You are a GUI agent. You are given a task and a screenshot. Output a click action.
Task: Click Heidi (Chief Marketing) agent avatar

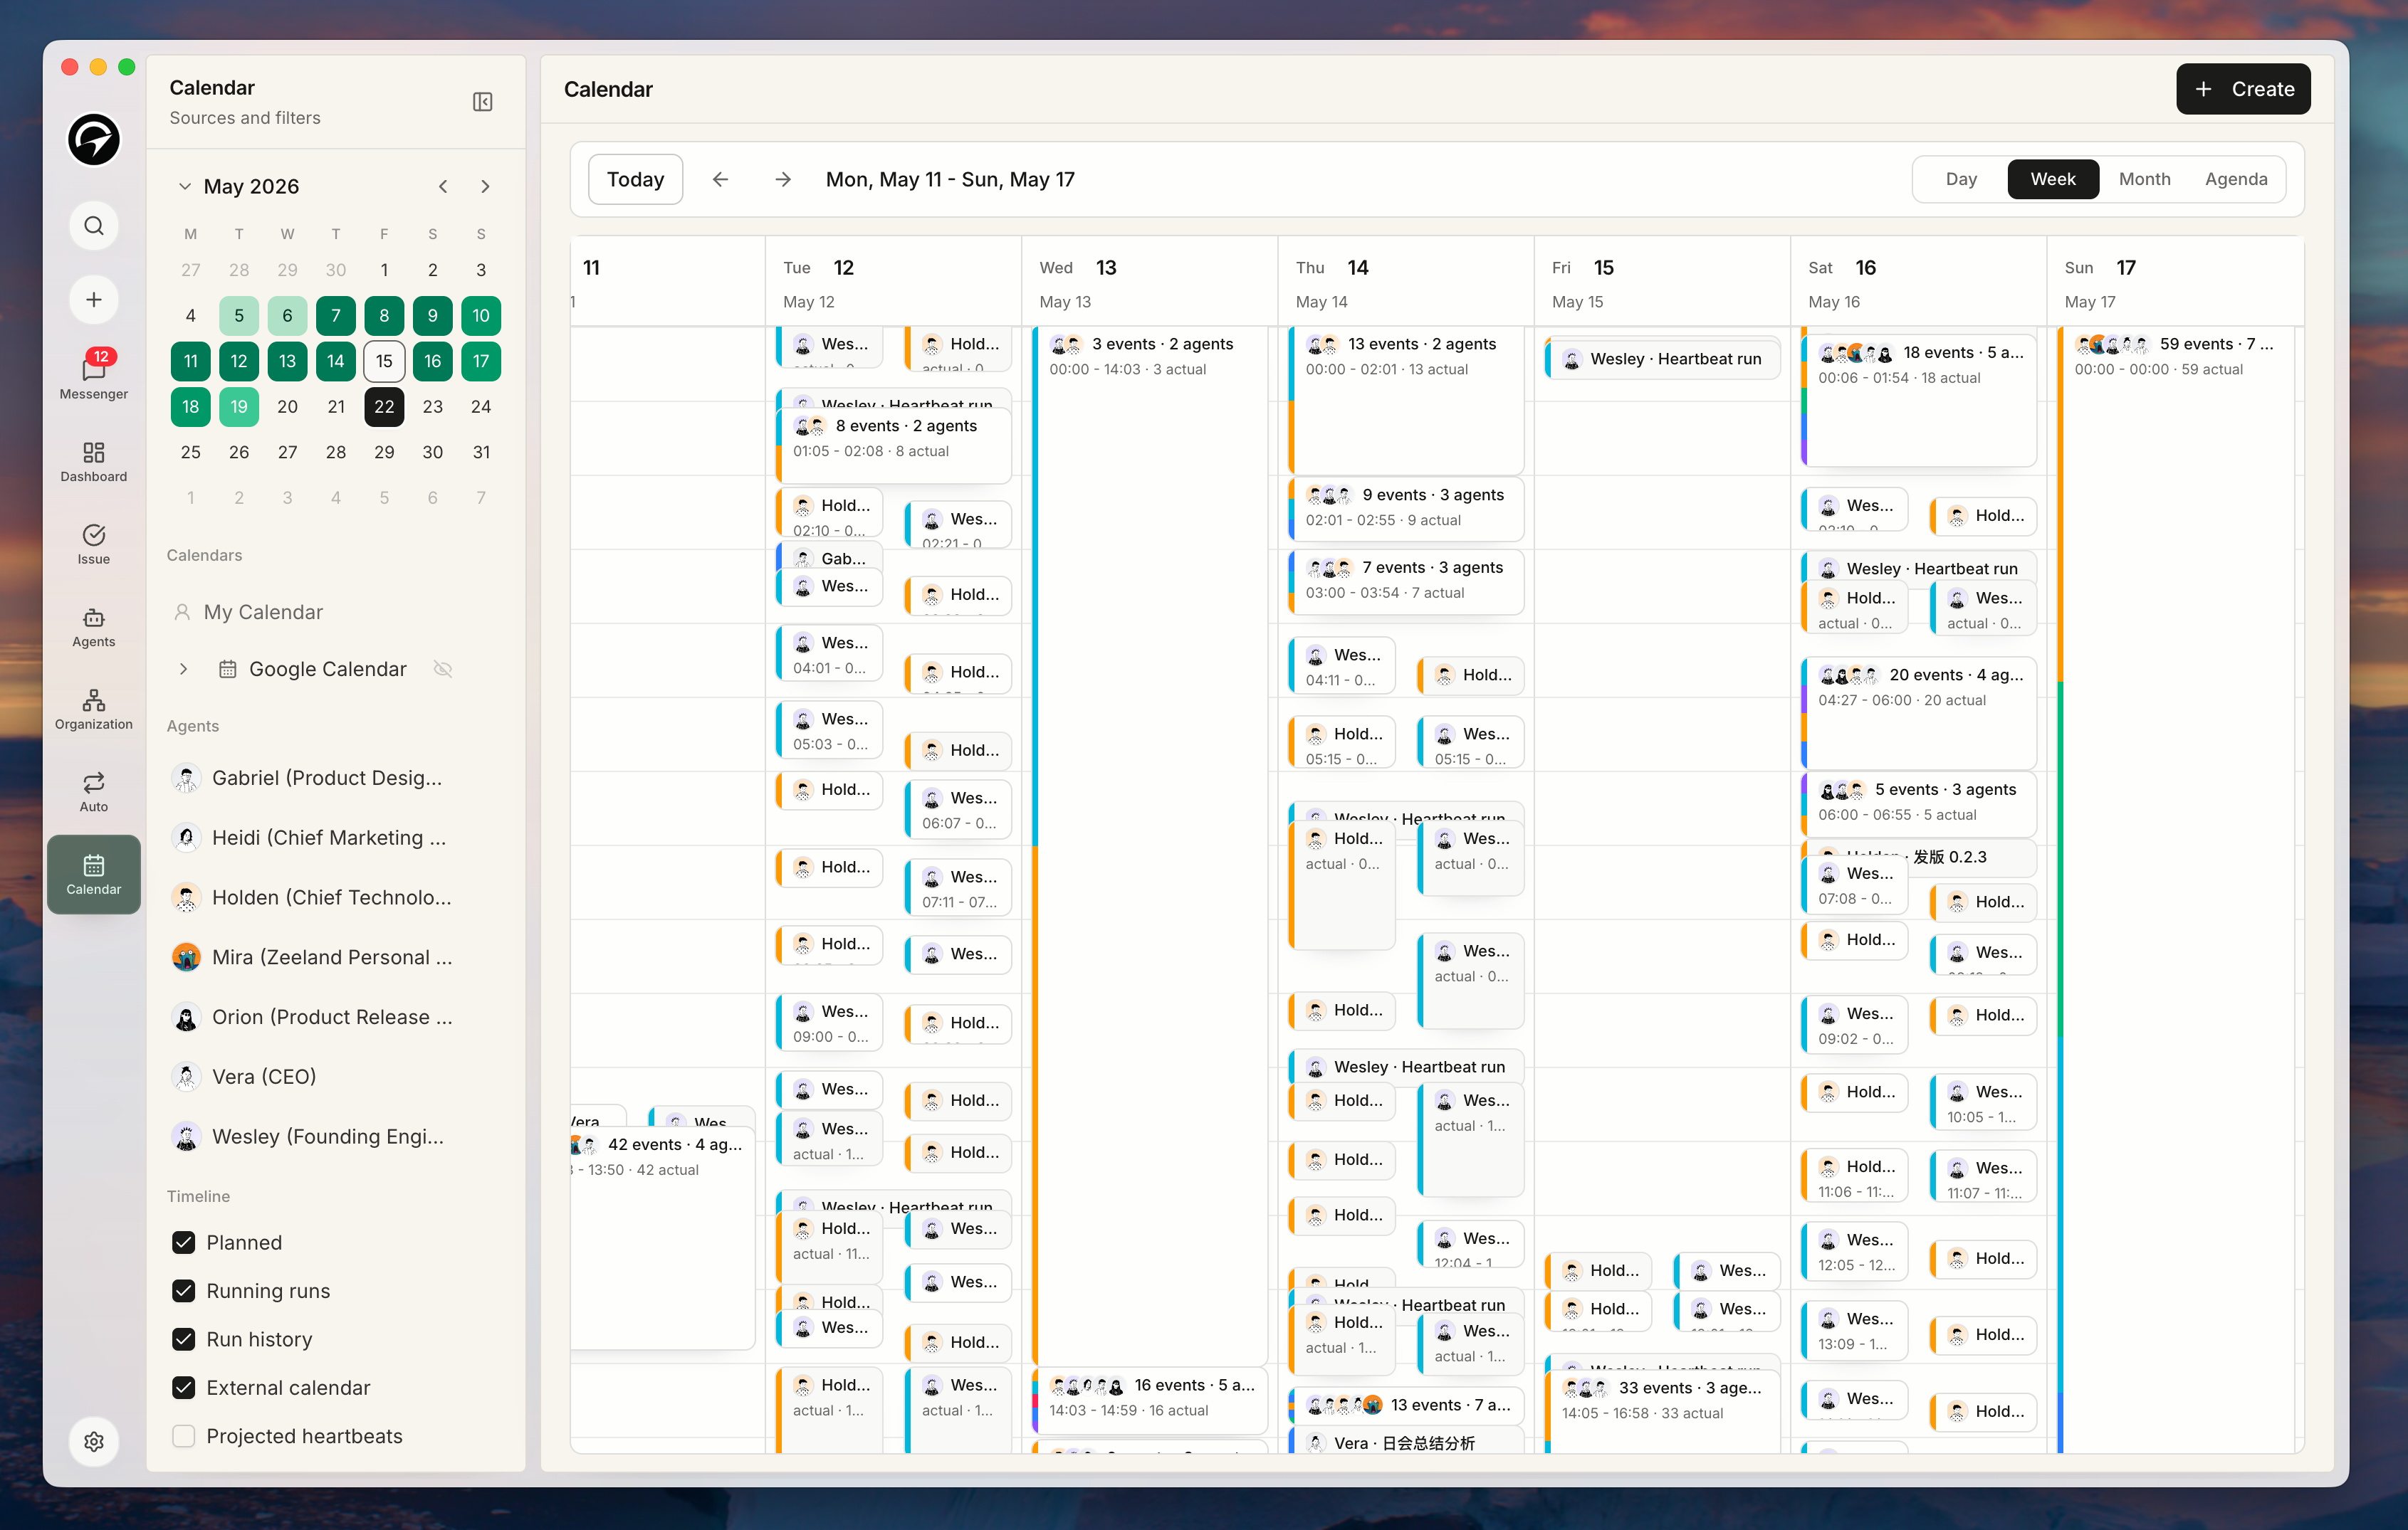click(x=186, y=838)
